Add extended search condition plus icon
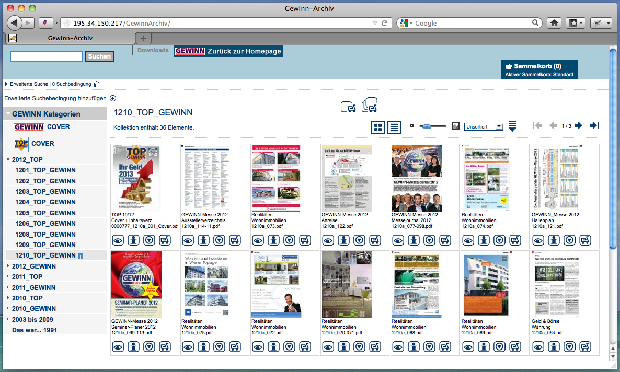 [113, 98]
